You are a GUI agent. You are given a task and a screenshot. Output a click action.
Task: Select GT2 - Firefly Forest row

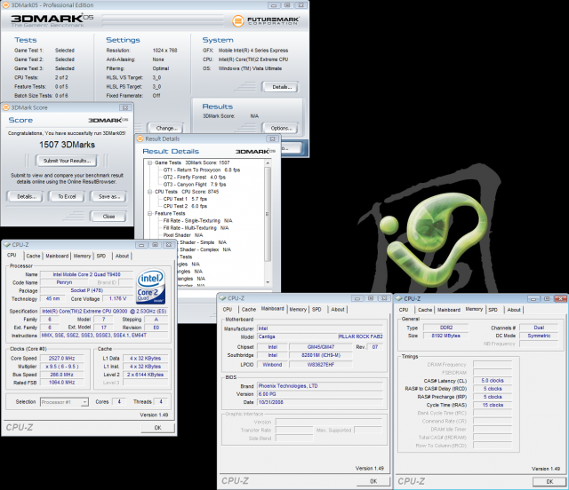(194, 178)
